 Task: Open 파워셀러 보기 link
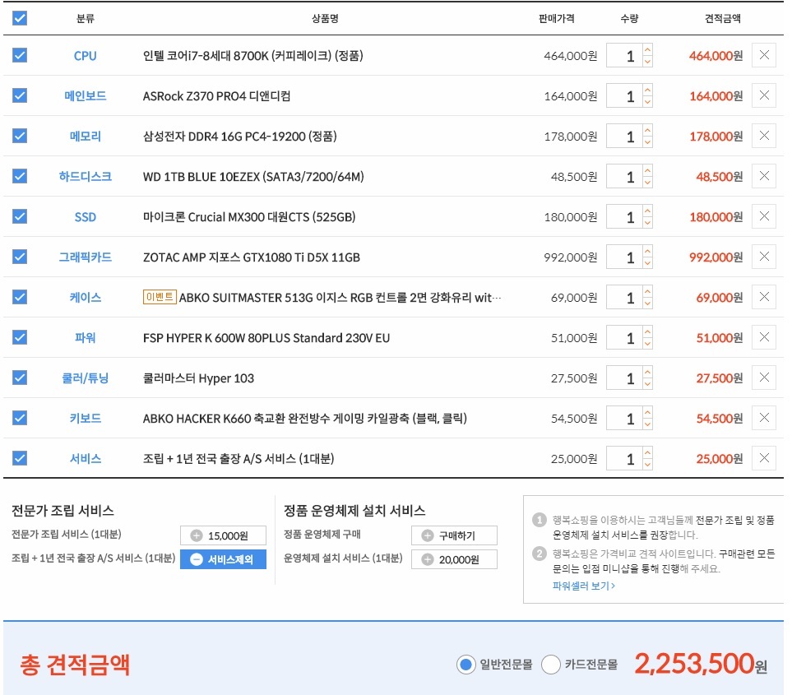583,586
